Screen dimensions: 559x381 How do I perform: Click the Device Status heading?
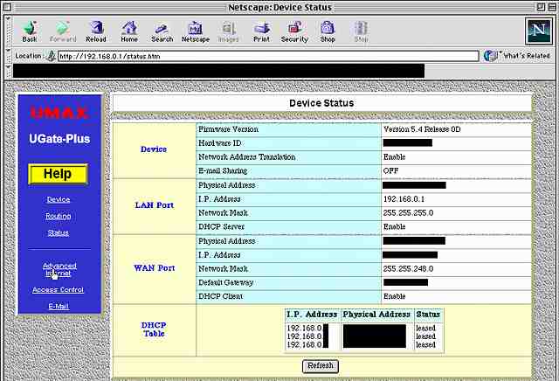point(321,103)
